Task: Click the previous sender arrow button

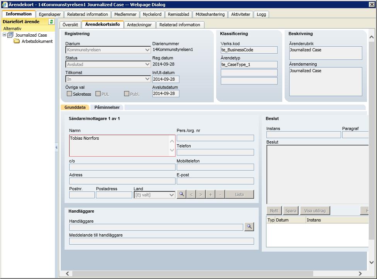Action: [x=191, y=194]
